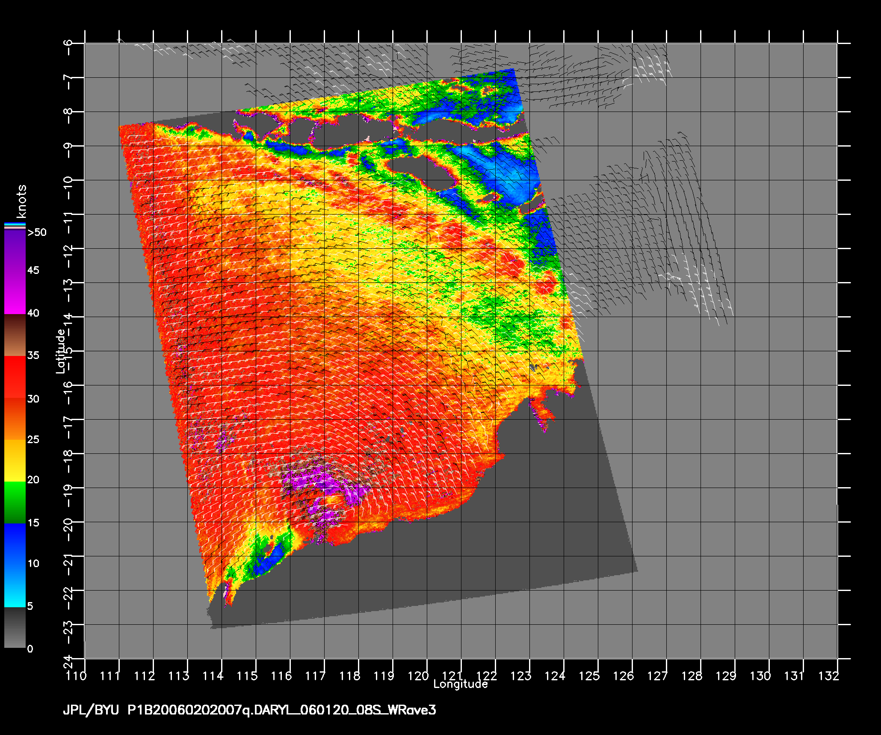Pick the light blue 5-10 knot color band
This screenshot has width=881, height=735.
(x=15, y=586)
